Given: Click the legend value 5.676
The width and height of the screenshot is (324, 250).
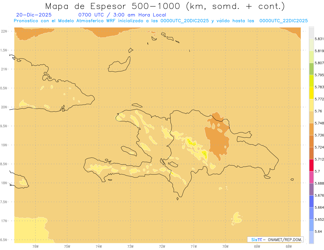Looking at the screenshot, I should pos(319,195).
